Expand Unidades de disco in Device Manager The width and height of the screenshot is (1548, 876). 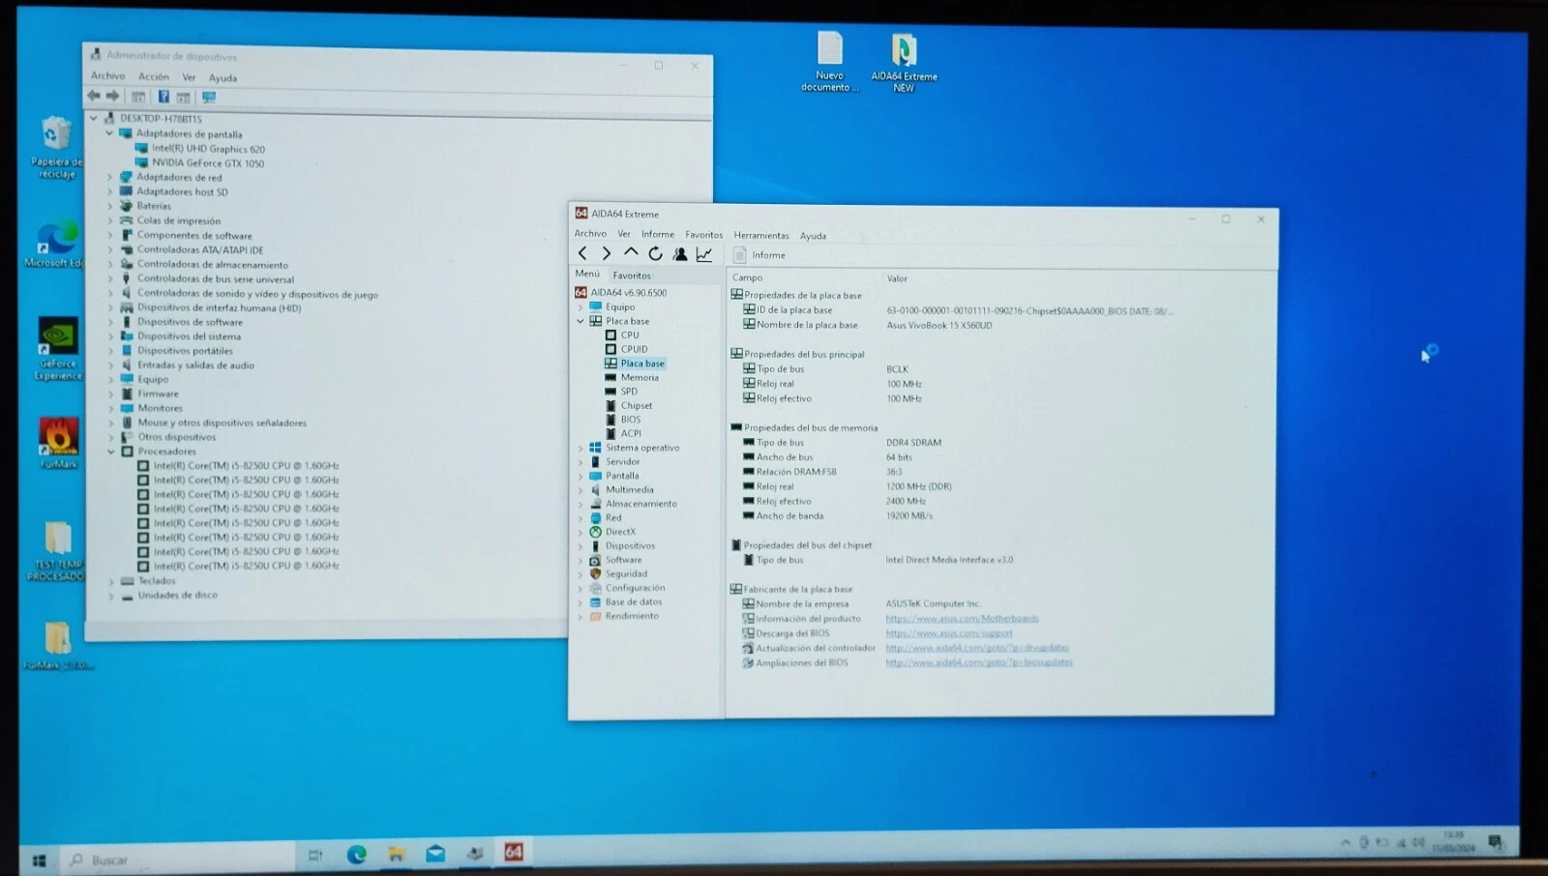click(x=111, y=597)
